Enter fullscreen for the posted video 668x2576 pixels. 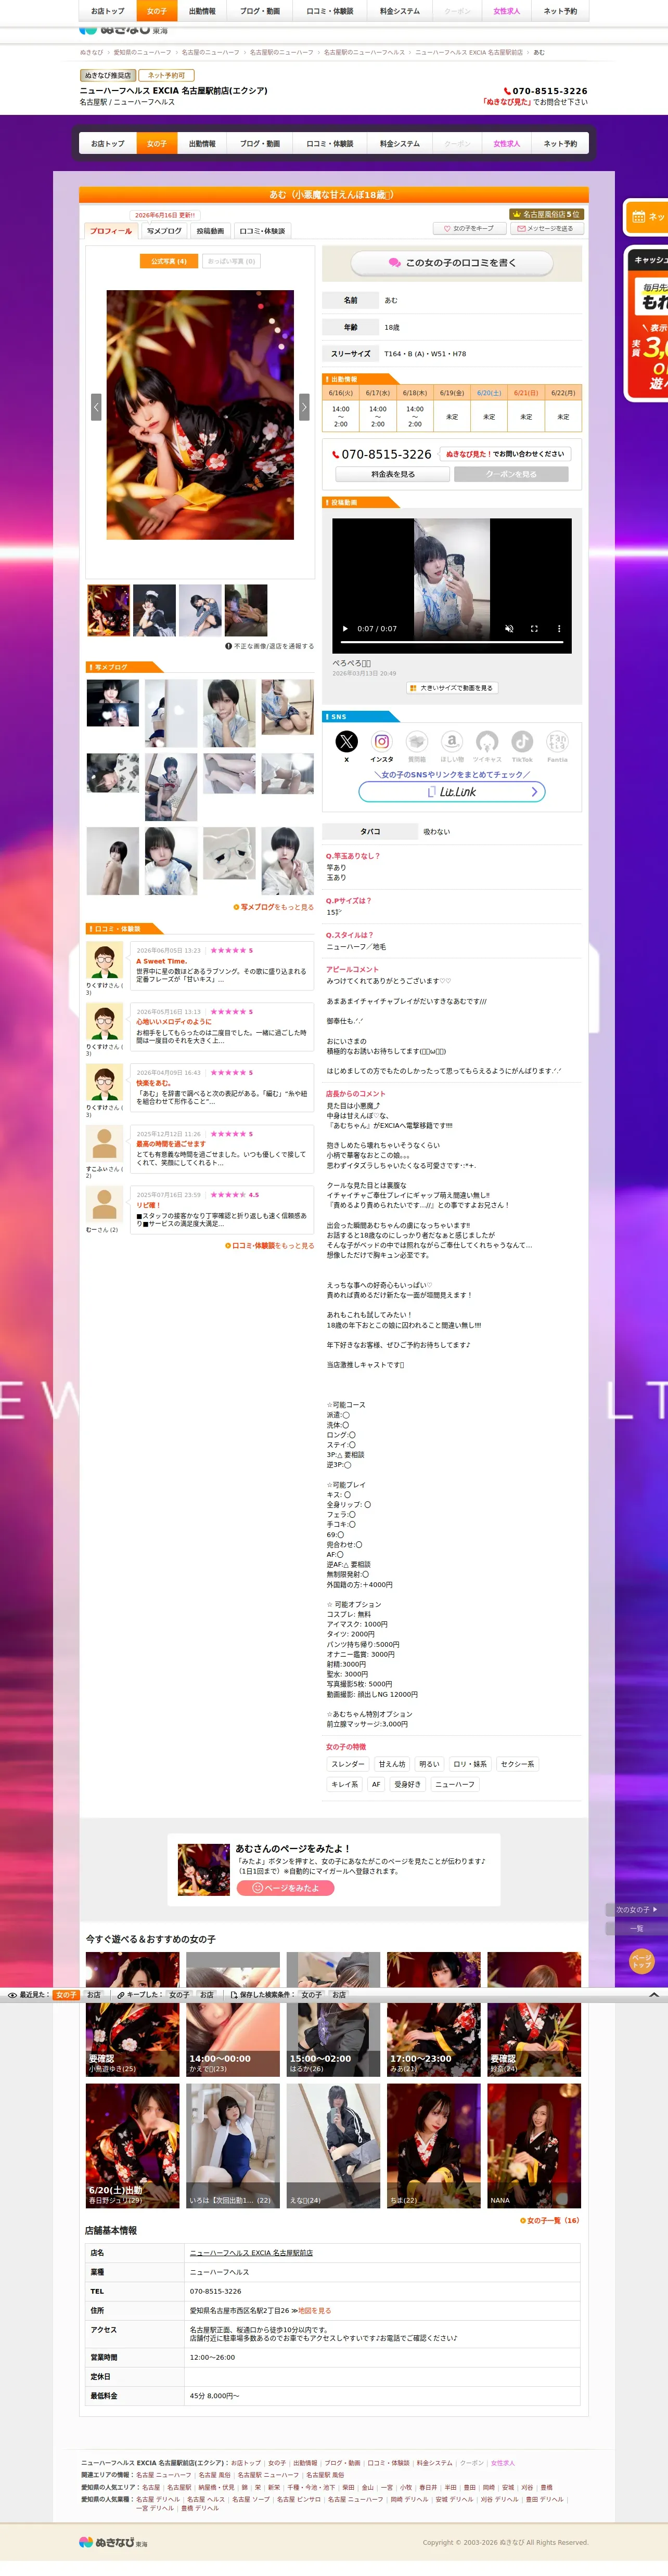534,629
